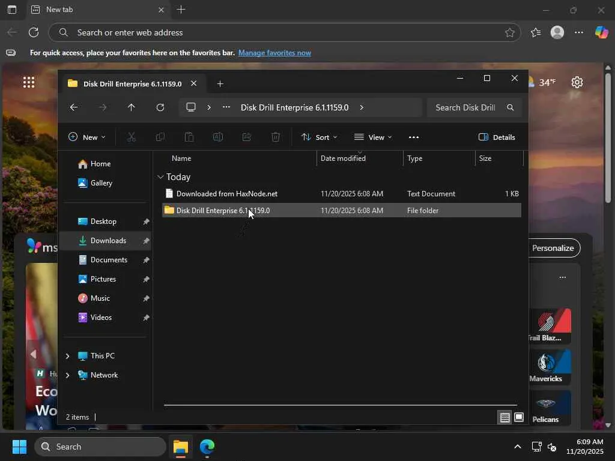Expand the chevron after Disk Drill Enterprise path
This screenshot has width=615, height=461.
coord(362,107)
